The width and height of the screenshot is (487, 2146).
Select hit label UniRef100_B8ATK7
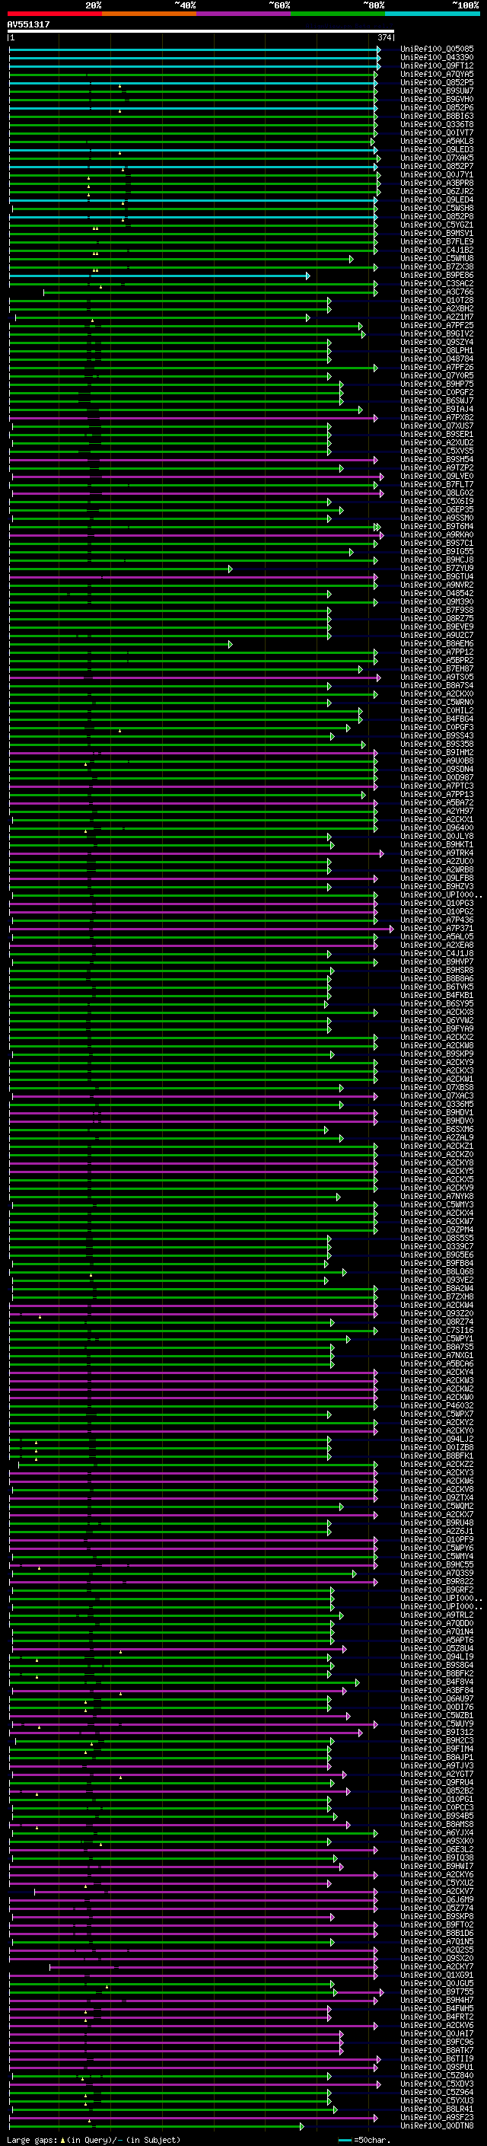[x=436, y=2050]
